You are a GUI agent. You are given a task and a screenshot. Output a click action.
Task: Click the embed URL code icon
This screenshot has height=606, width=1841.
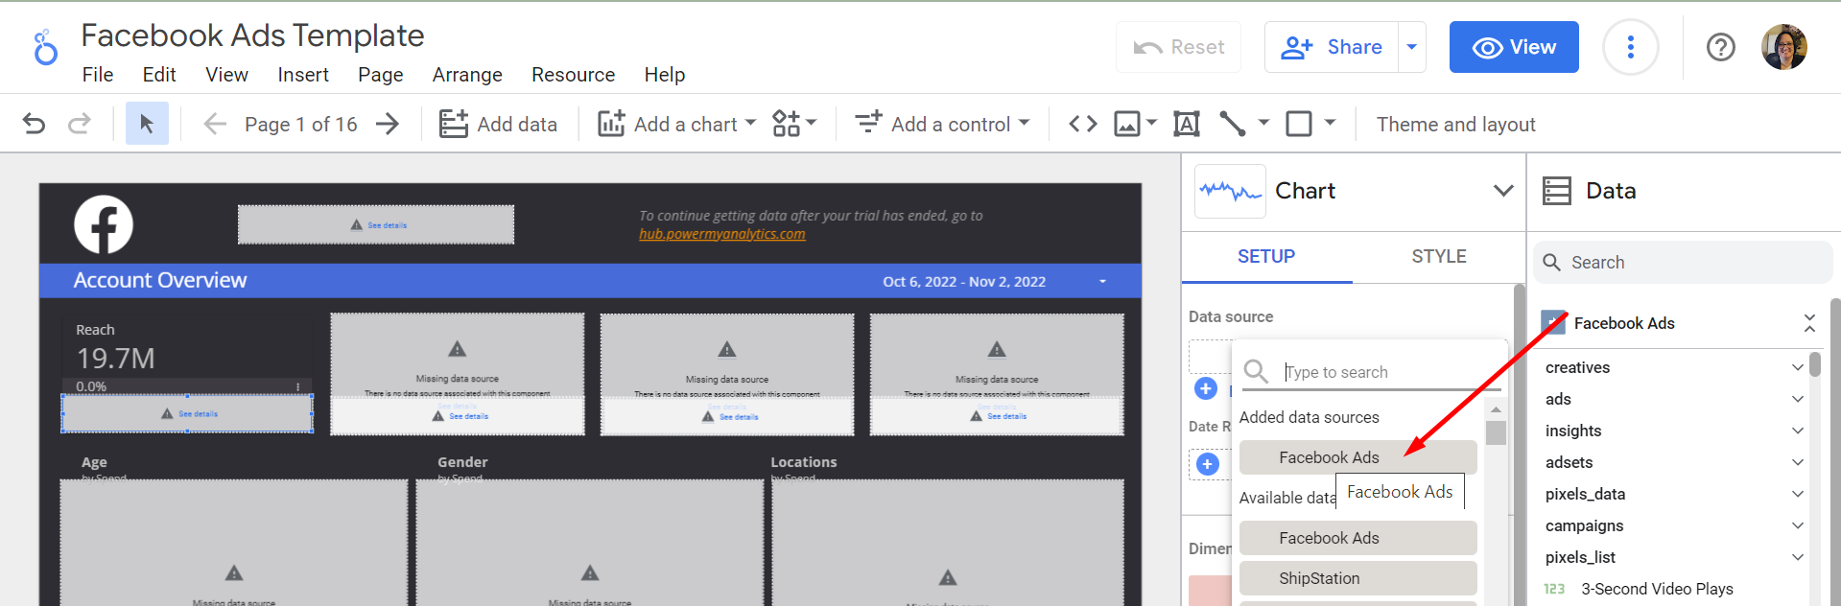tap(1083, 124)
